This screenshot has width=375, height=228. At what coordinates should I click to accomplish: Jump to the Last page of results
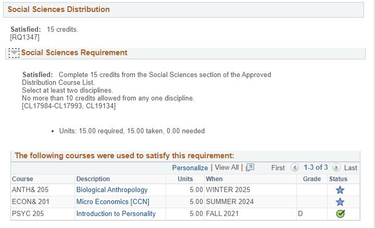pos(351,168)
